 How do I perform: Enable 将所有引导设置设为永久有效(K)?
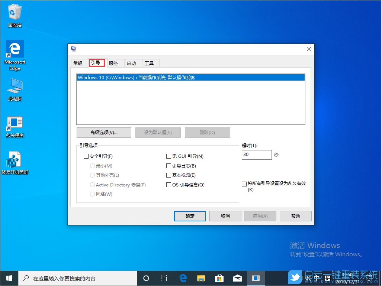pyautogui.click(x=244, y=183)
